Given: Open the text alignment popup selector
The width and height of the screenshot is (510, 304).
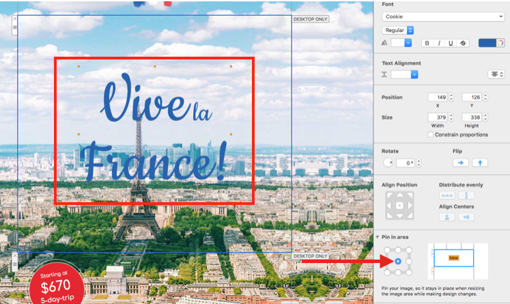Looking at the screenshot, I should click(496, 74).
